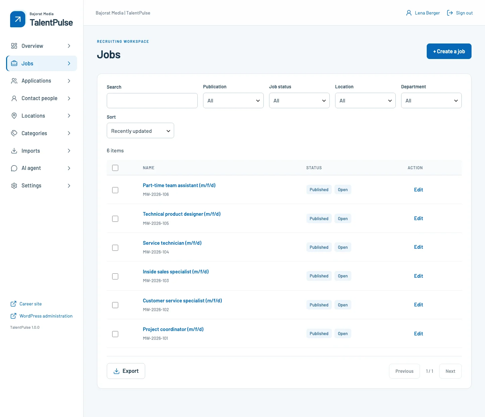
Task: Check the Project coordinator row checkbox
Action: 115,334
